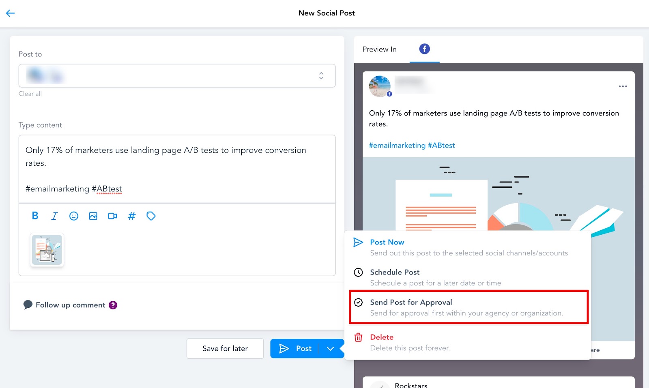The image size is (649, 388).
Task: Open the Follow up comment help icon
Action: pos(113,305)
